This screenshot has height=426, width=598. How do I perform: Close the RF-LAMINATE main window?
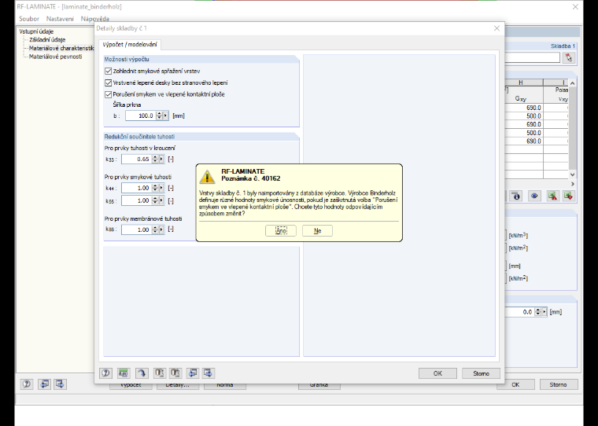tap(575, 7)
